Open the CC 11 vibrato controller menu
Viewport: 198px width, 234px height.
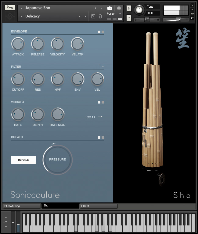pyautogui.click(x=100, y=117)
